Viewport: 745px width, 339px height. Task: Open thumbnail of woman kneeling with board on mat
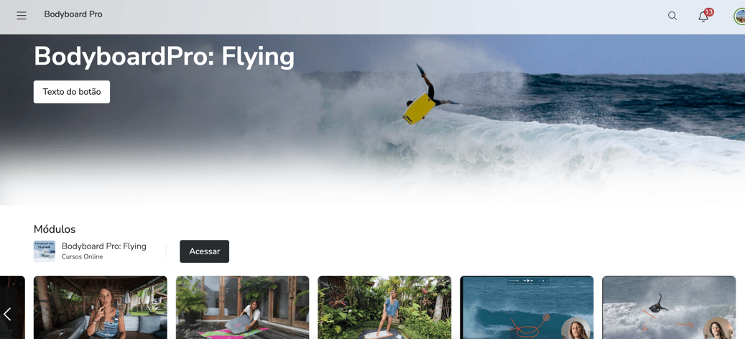pos(242,307)
